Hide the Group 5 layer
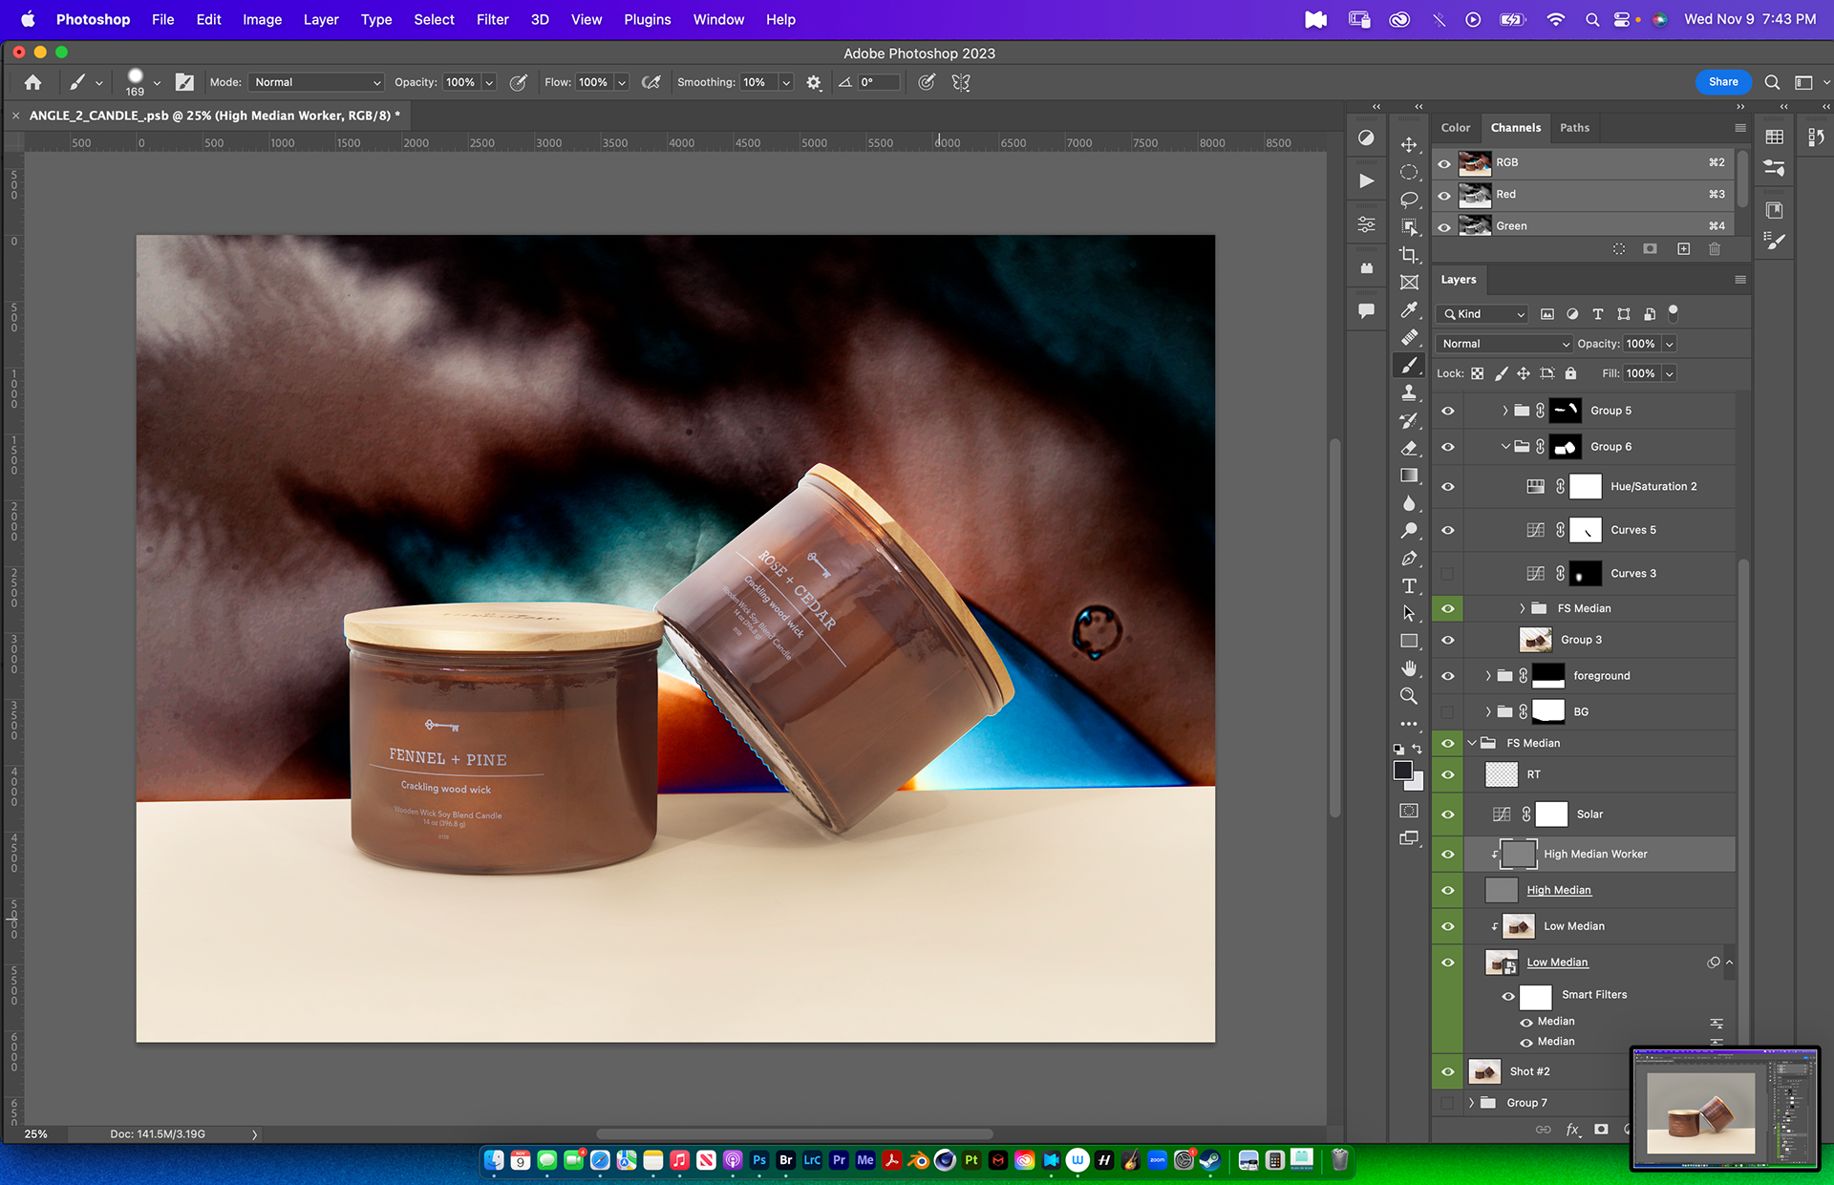 (1447, 411)
